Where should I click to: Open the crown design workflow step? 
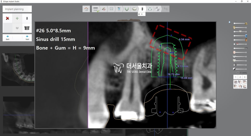(x=134, y=9)
